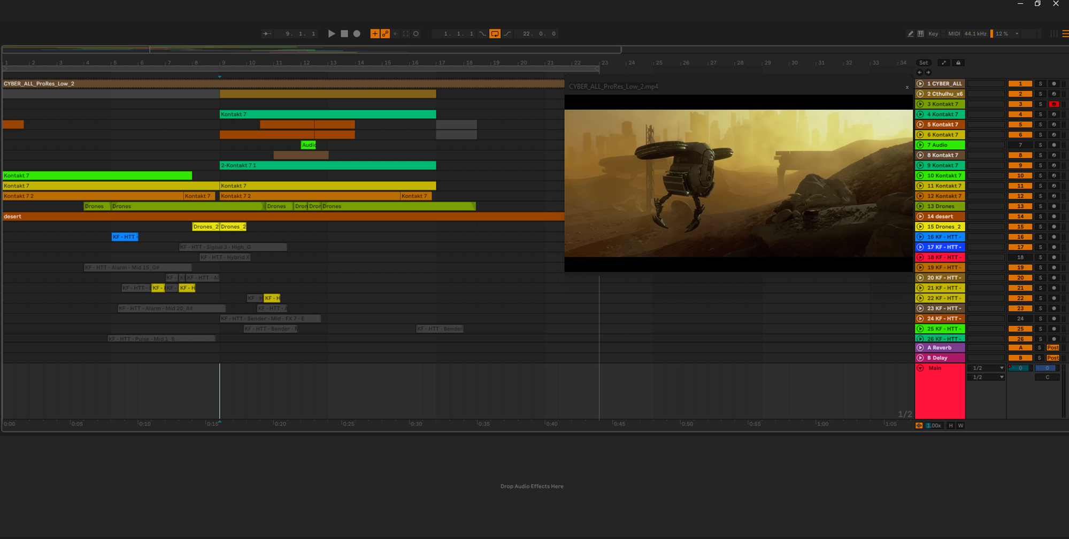Image resolution: width=1069 pixels, height=539 pixels.
Task: Toggle A Reverb Post button
Action: point(1053,348)
